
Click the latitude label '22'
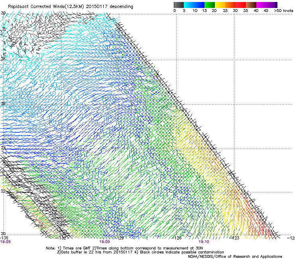coord(3,191)
